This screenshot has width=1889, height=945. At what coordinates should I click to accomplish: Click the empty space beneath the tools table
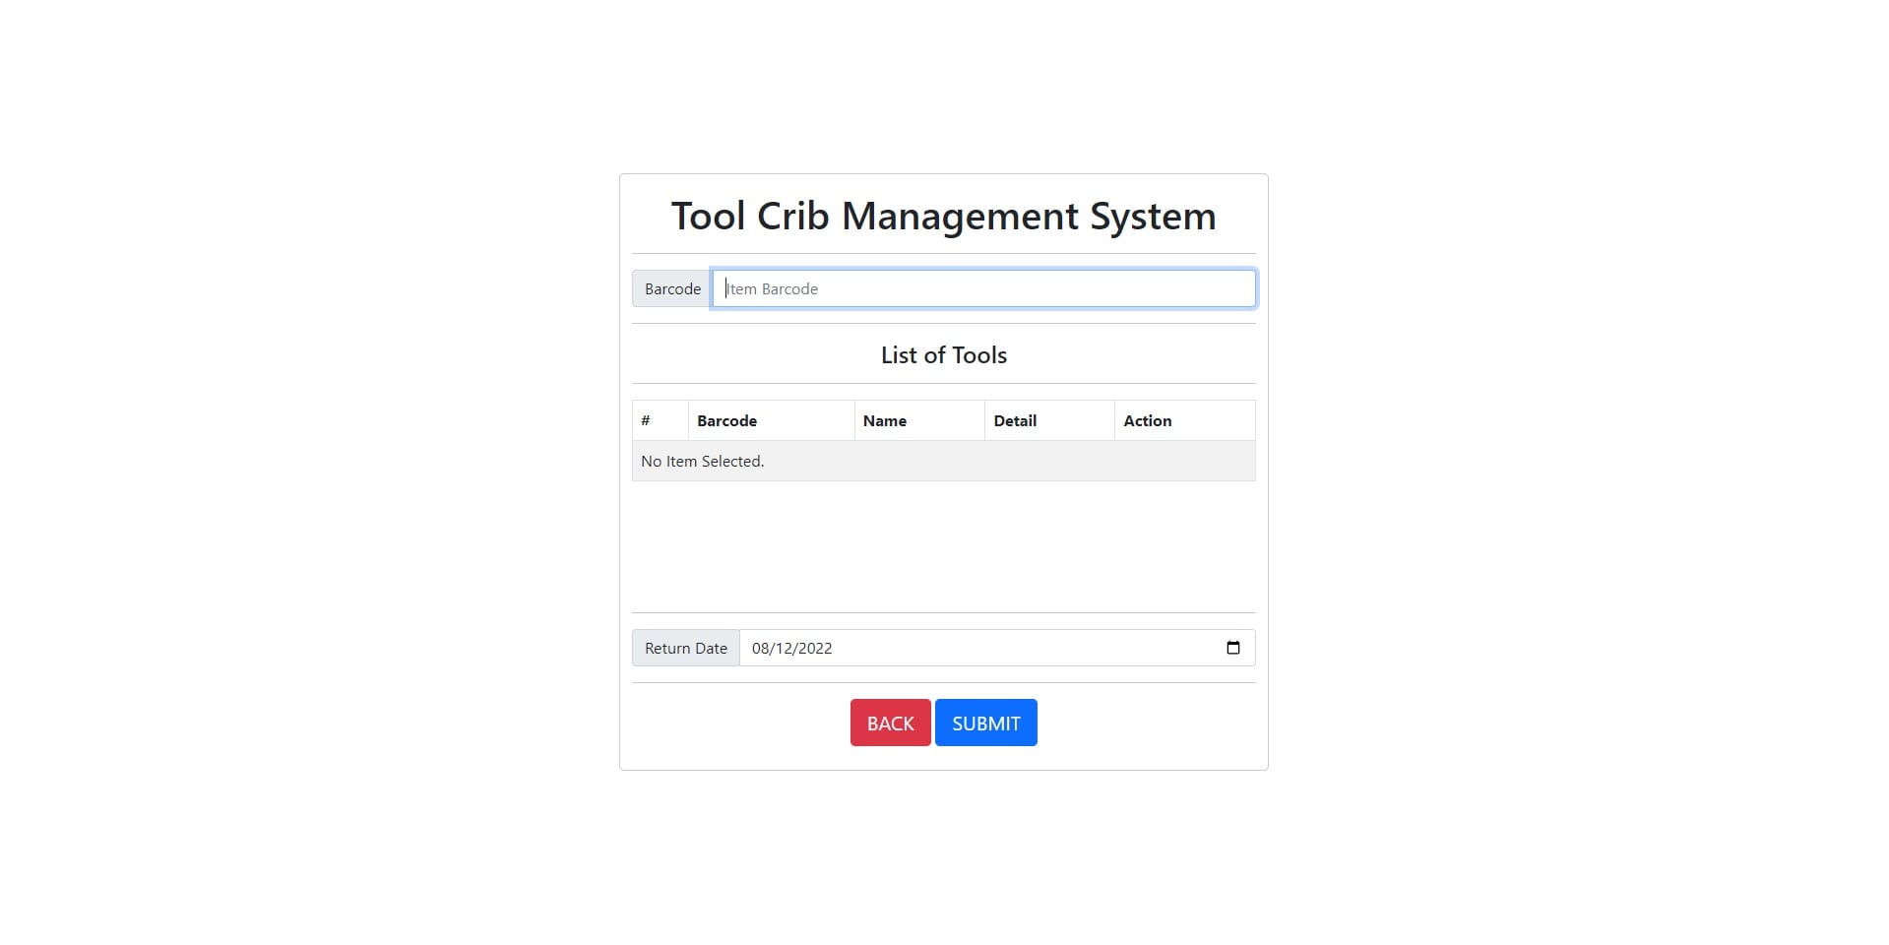[x=943, y=546]
